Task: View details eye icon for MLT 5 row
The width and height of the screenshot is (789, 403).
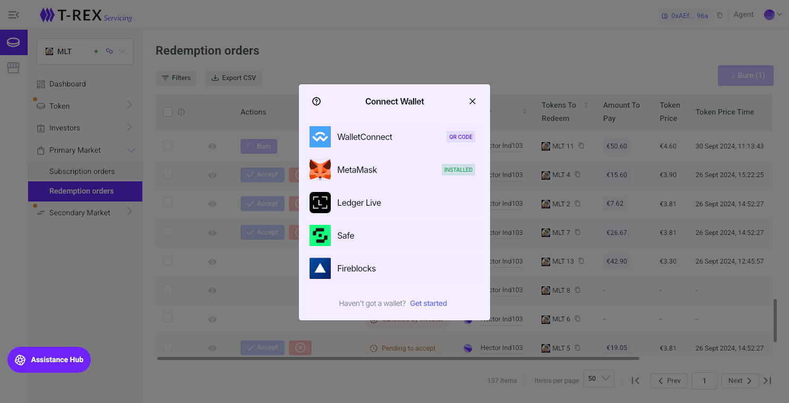Action: (212, 348)
